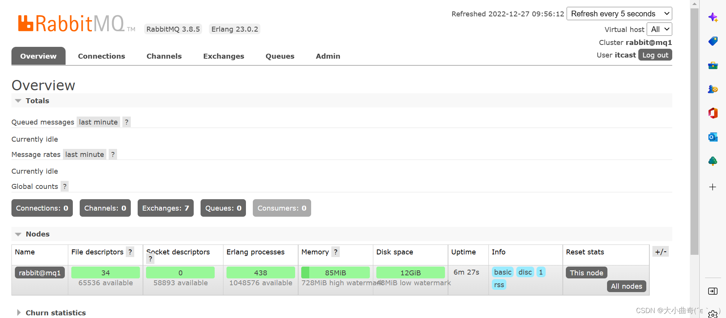This screenshot has width=726, height=318.
Task: Click the rss info tag
Action: pos(499,284)
